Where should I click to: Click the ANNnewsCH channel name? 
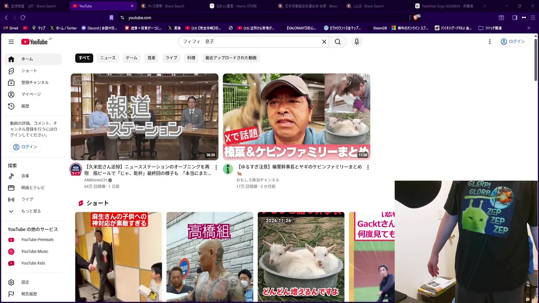(96, 180)
